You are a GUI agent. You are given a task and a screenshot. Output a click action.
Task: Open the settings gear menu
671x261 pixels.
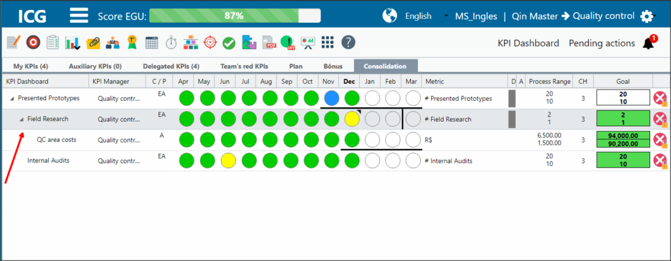(x=647, y=16)
